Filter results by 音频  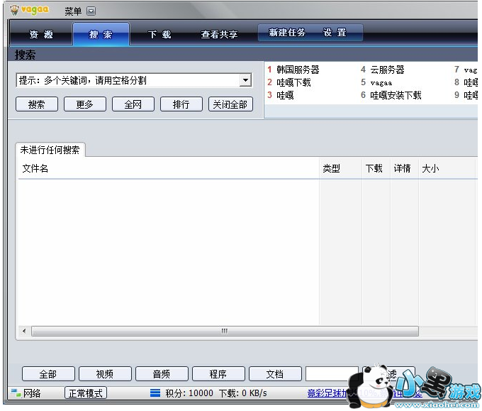coord(162,374)
